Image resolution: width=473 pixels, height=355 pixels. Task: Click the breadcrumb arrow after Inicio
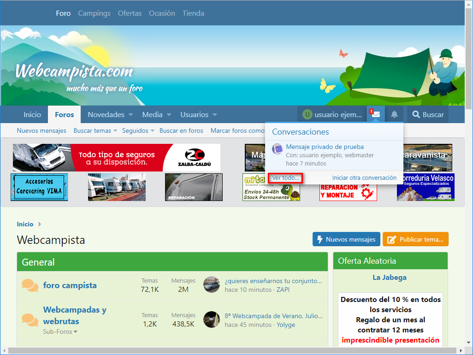coord(40,224)
